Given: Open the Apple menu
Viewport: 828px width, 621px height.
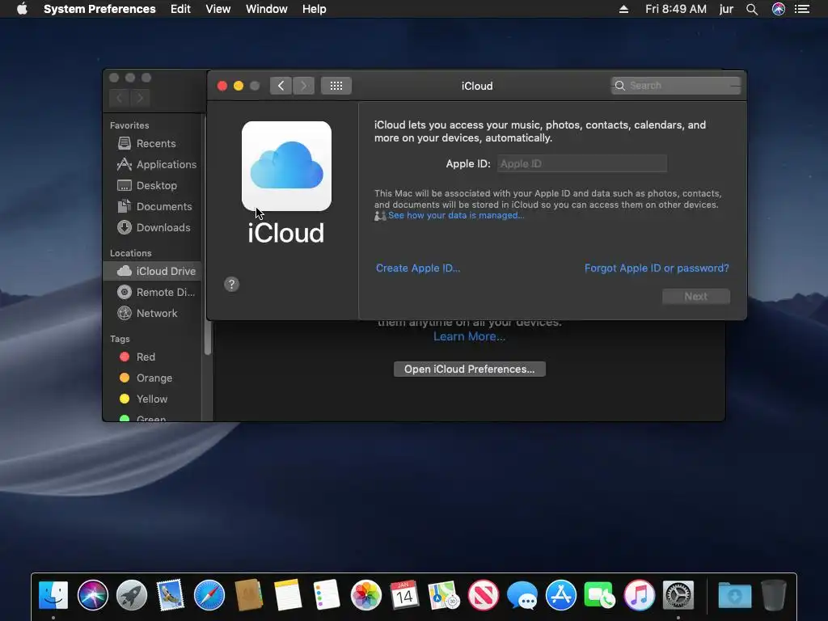Looking at the screenshot, I should point(22,9).
